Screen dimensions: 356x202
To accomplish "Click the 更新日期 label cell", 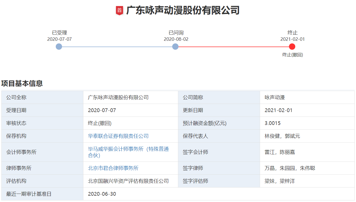I will (219, 110).
